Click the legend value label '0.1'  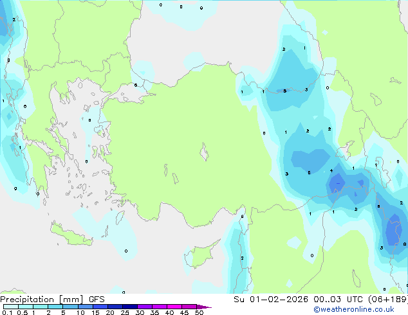tap(7, 312)
